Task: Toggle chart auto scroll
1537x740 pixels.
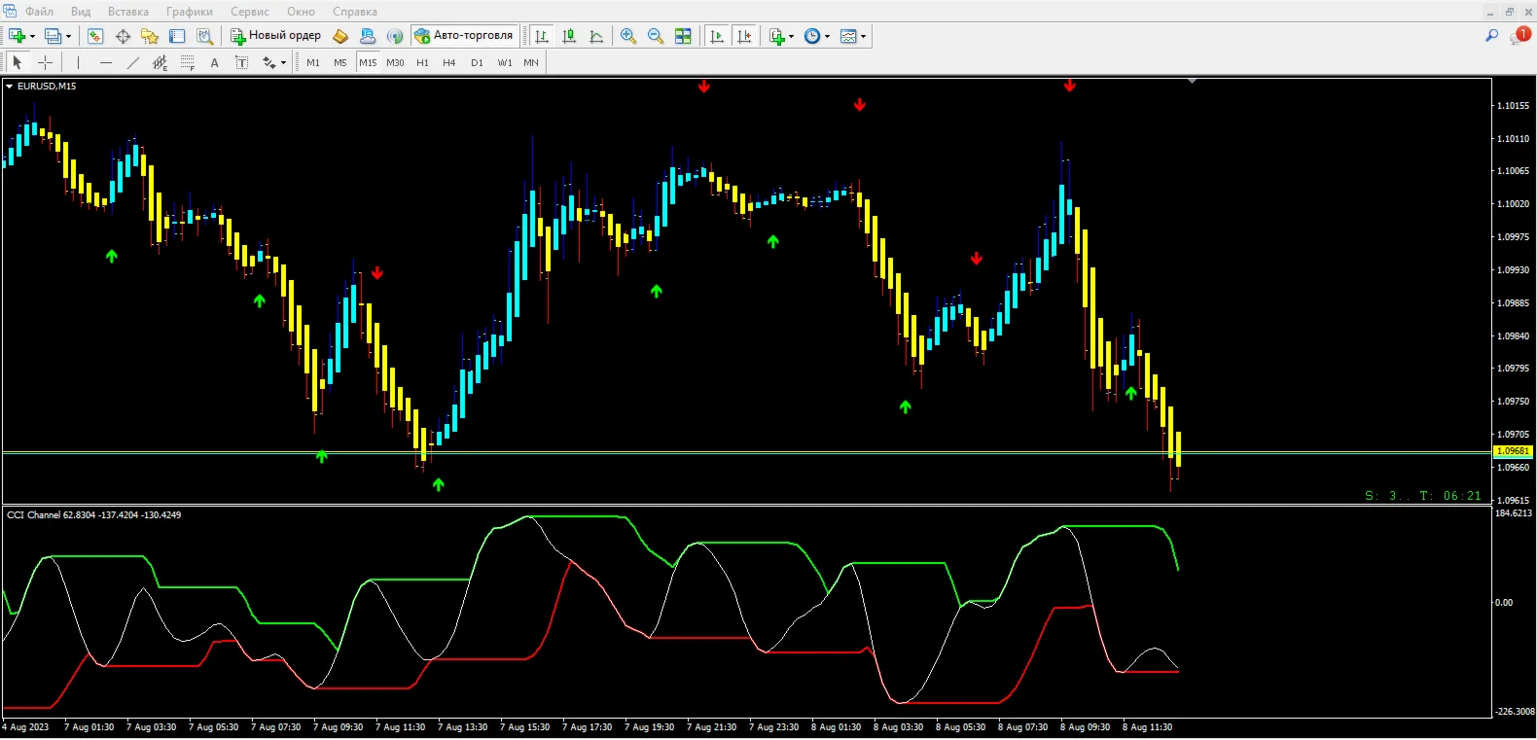Action: [717, 36]
